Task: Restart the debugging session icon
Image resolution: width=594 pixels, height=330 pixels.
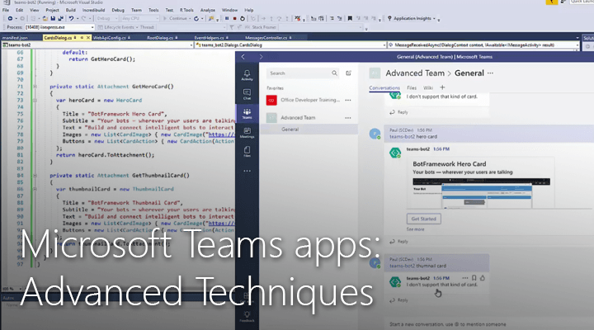Action: 243,18
